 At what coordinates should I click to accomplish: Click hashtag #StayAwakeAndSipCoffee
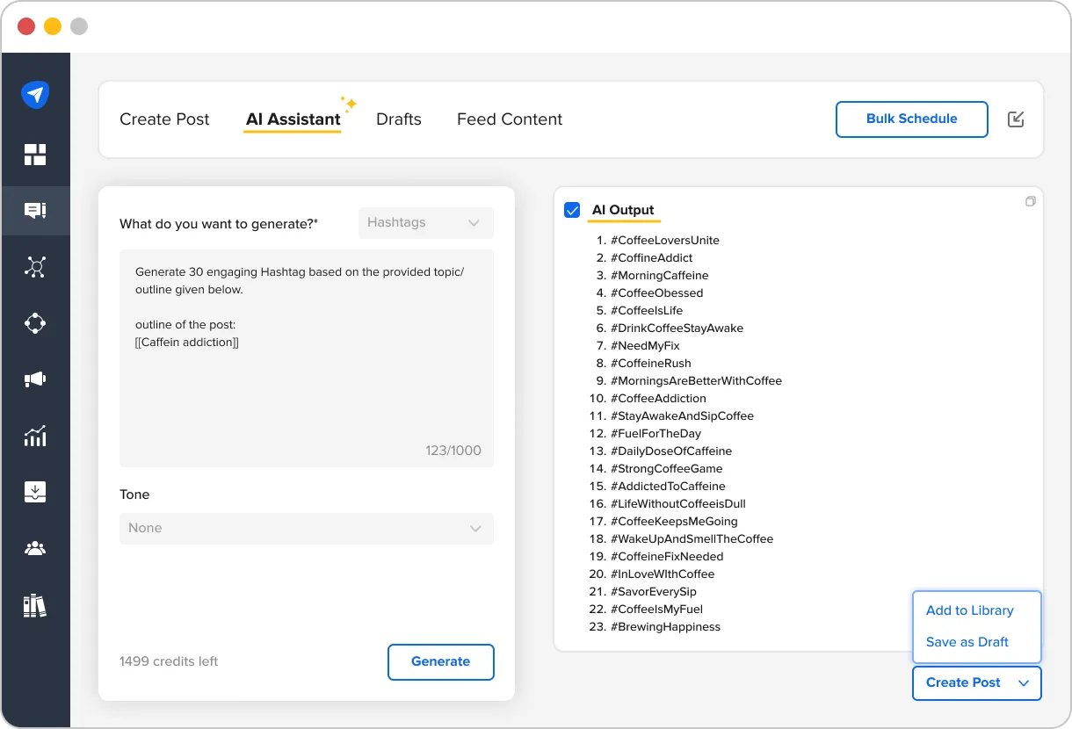point(683,416)
